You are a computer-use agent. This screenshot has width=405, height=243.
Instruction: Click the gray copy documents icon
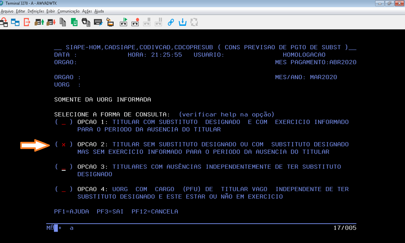pyautogui.click(x=63, y=22)
